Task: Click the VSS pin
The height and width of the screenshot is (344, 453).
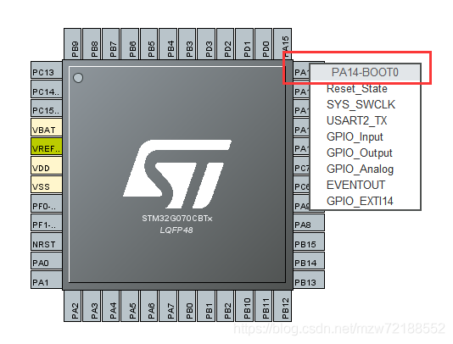Action: pos(47,184)
